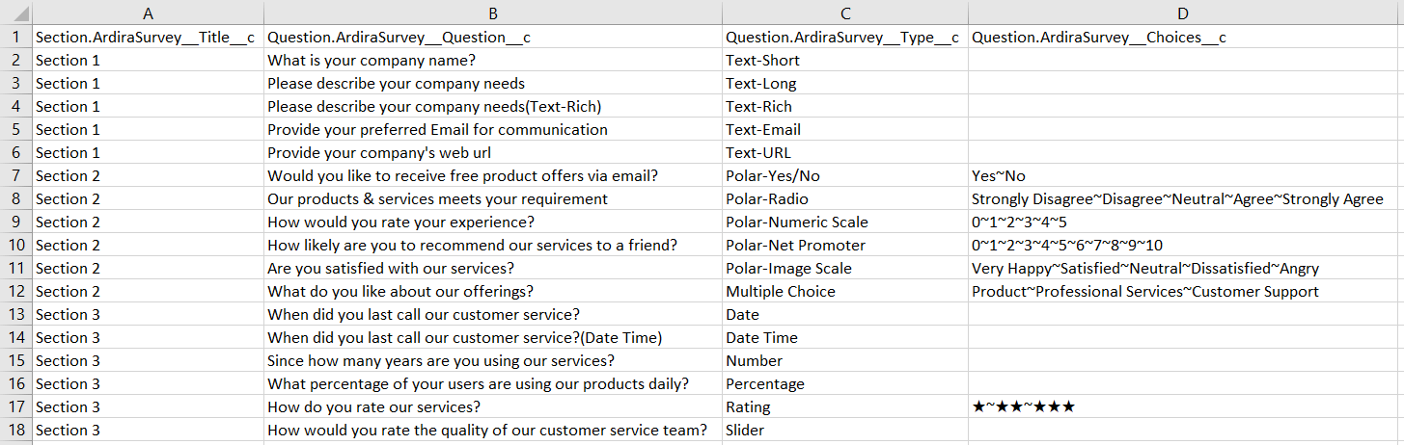The width and height of the screenshot is (1404, 445).
Task: Select the "Question.ArdiraSurvey__Choices__c" header cell
Action: point(1099,38)
